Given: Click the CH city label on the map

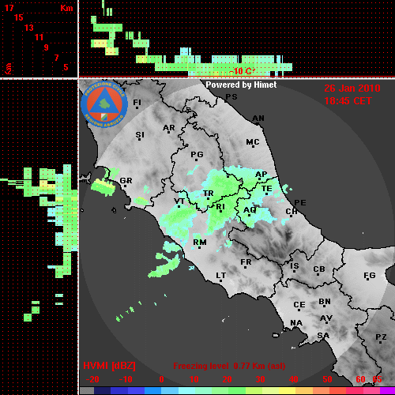Looking at the screenshot, I should (292, 212).
